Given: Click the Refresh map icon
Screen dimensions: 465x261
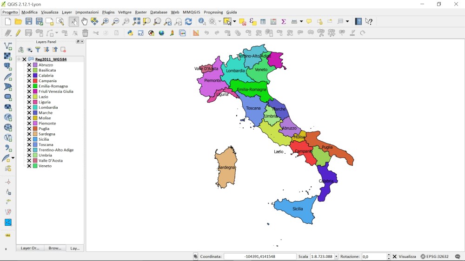Looking at the screenshot, I should click(x=188, y=21).
